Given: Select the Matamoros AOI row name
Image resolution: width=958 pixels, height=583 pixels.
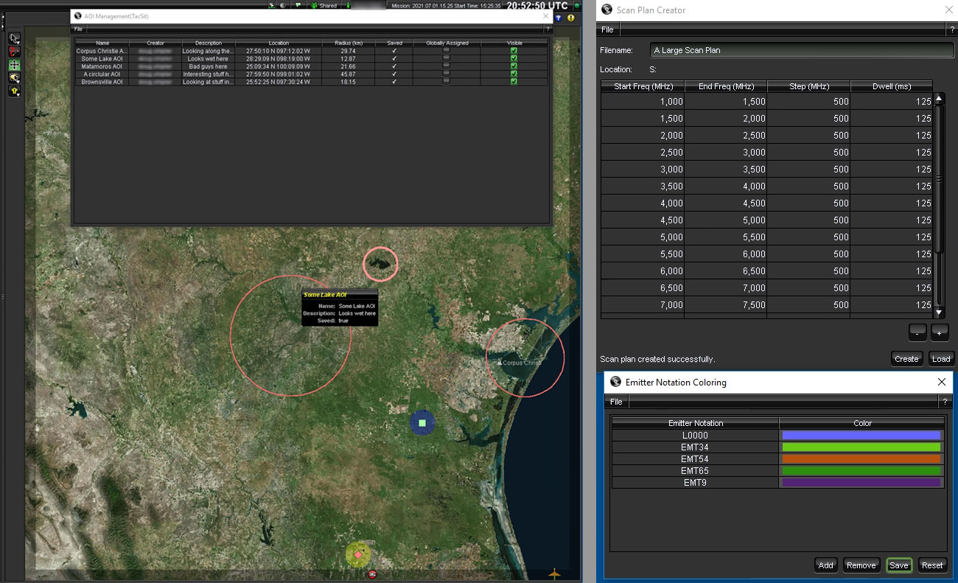Looking at the screenshot, I should pyautogui.click(x=102, y=66).
